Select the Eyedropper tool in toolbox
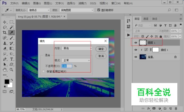This screenshot has width=184, height=112. 11,32
